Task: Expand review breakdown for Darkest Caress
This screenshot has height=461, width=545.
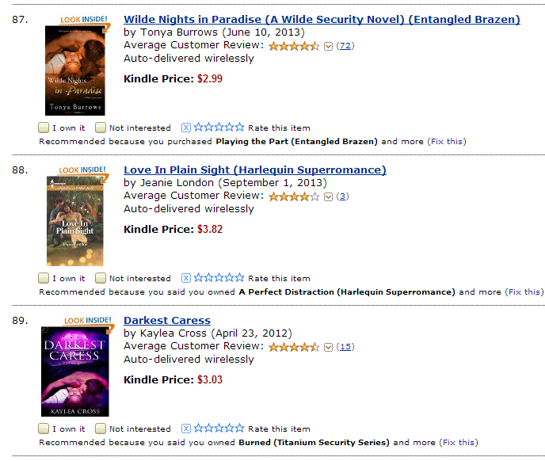Action: 328,347
